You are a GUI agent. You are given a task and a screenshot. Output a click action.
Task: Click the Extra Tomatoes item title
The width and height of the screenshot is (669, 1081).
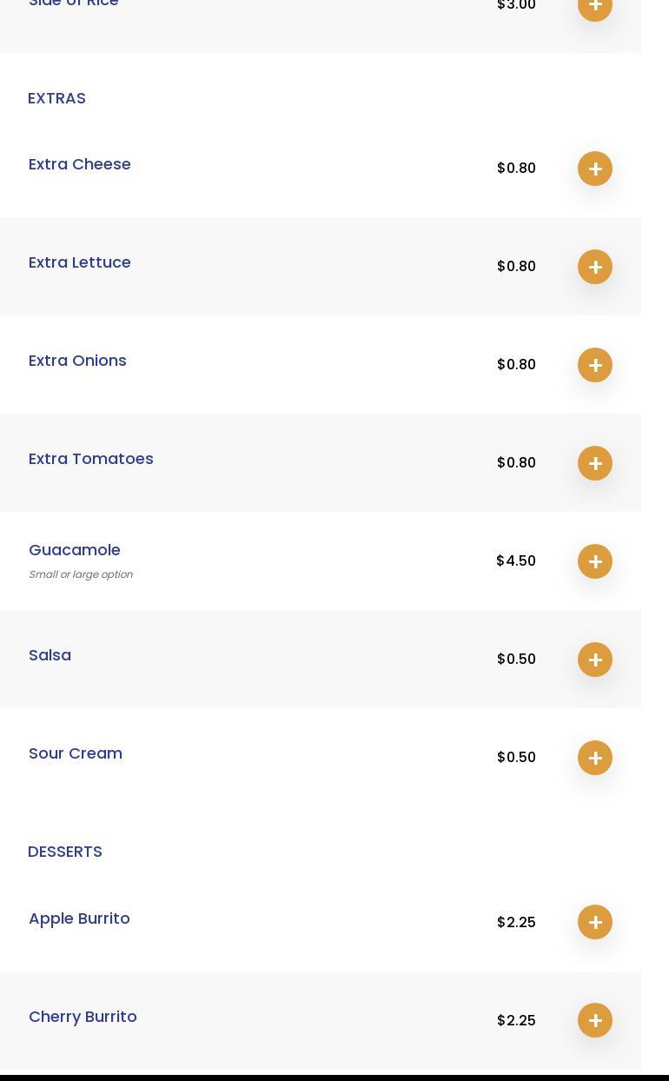(x=91, y=459)
